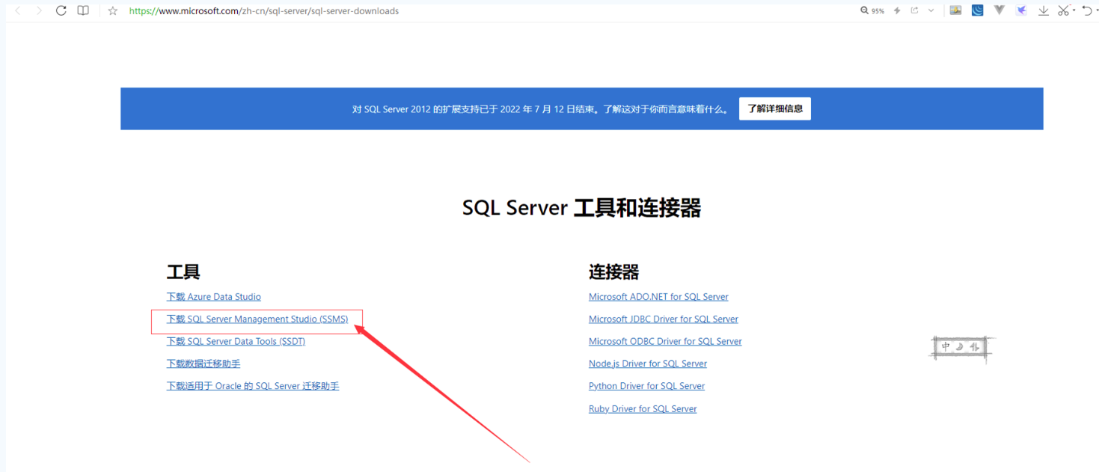The image size is (1099, 472).
Task: Click the 中 Chinese mode icon on IME bar
Action: click(x=946, y=347)
